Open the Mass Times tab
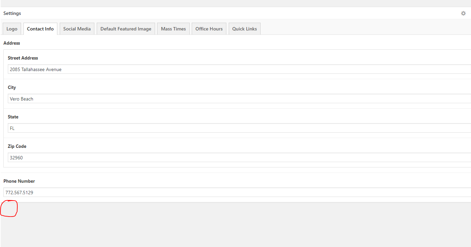Viewport: 471px width, 247px height. click(x=173, y=29)
